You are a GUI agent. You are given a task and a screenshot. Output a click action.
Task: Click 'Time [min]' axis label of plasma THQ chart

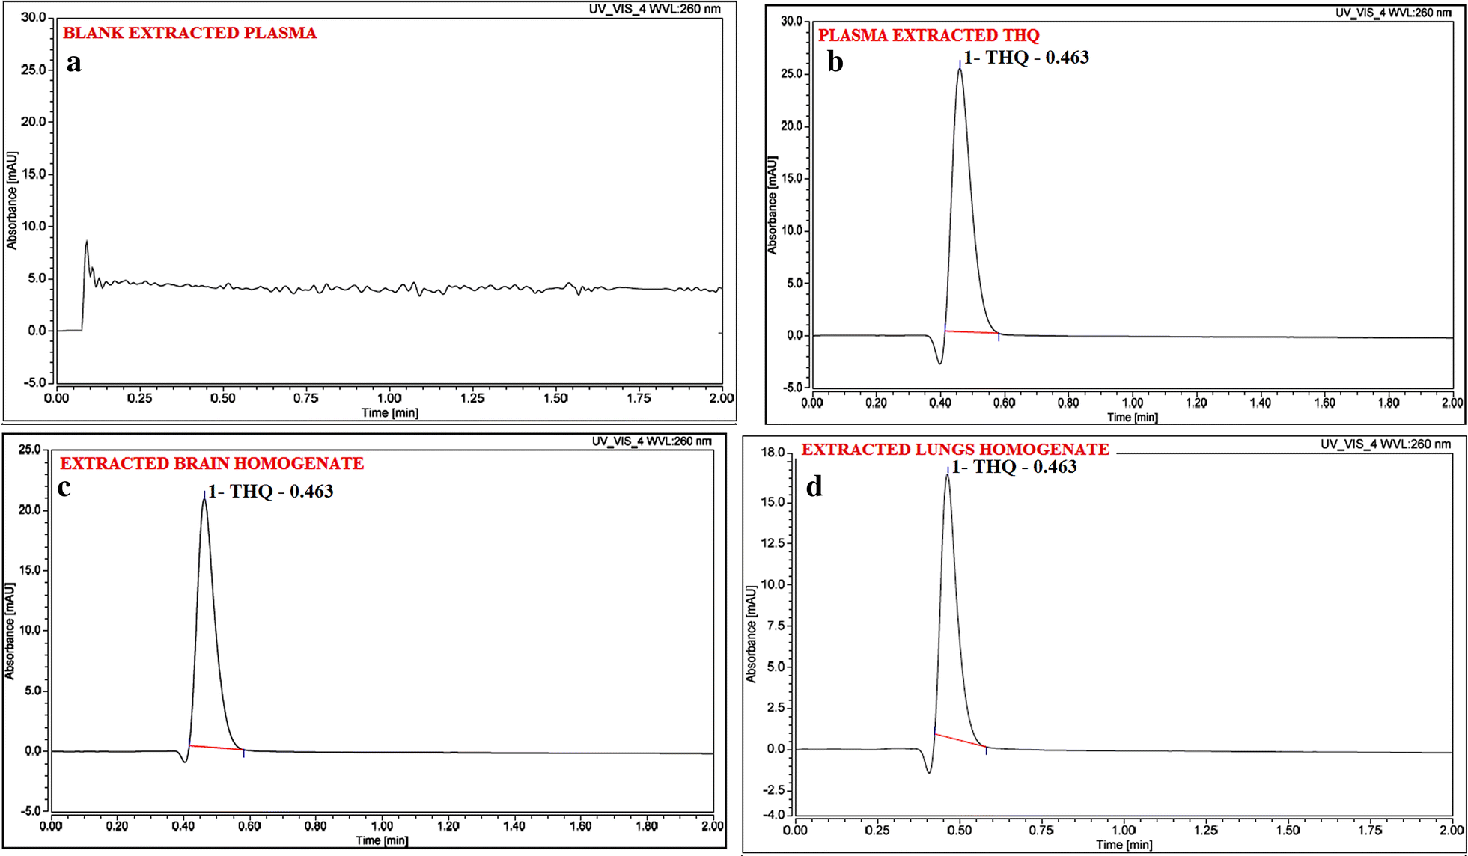click(x=1133, y=418)
